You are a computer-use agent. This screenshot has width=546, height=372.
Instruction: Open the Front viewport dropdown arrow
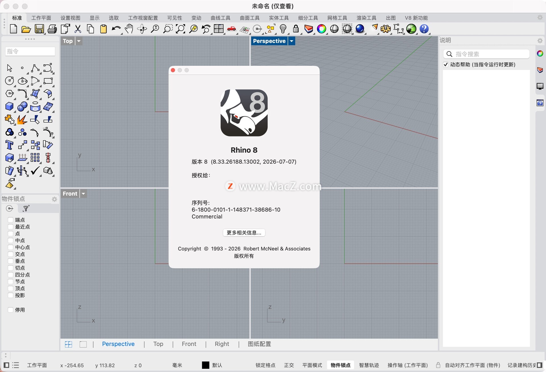click(x=83, y=194)
